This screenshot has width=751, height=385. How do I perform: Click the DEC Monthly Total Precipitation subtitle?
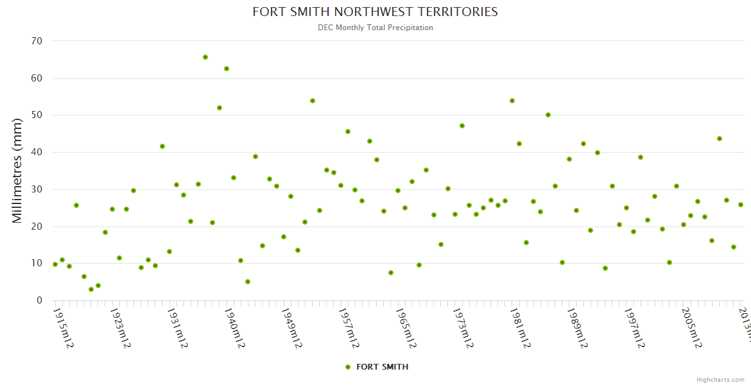tap(376, 28)
